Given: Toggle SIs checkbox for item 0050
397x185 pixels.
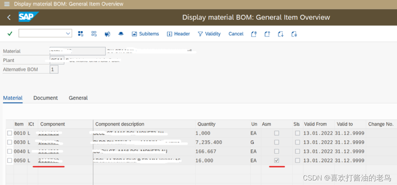Looking at the screenshot, I should coord(298,161).
